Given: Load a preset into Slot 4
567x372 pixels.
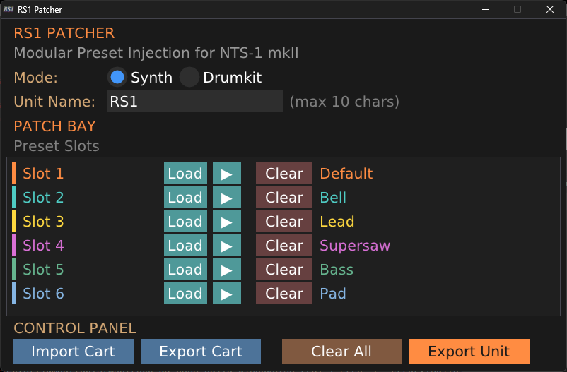Looking at the screenshot, I should (185, 245).
